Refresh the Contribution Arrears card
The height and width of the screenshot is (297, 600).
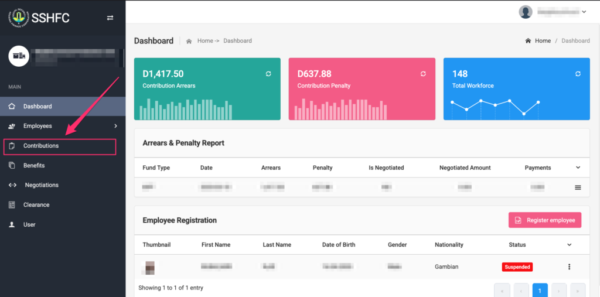pos(268,74)
